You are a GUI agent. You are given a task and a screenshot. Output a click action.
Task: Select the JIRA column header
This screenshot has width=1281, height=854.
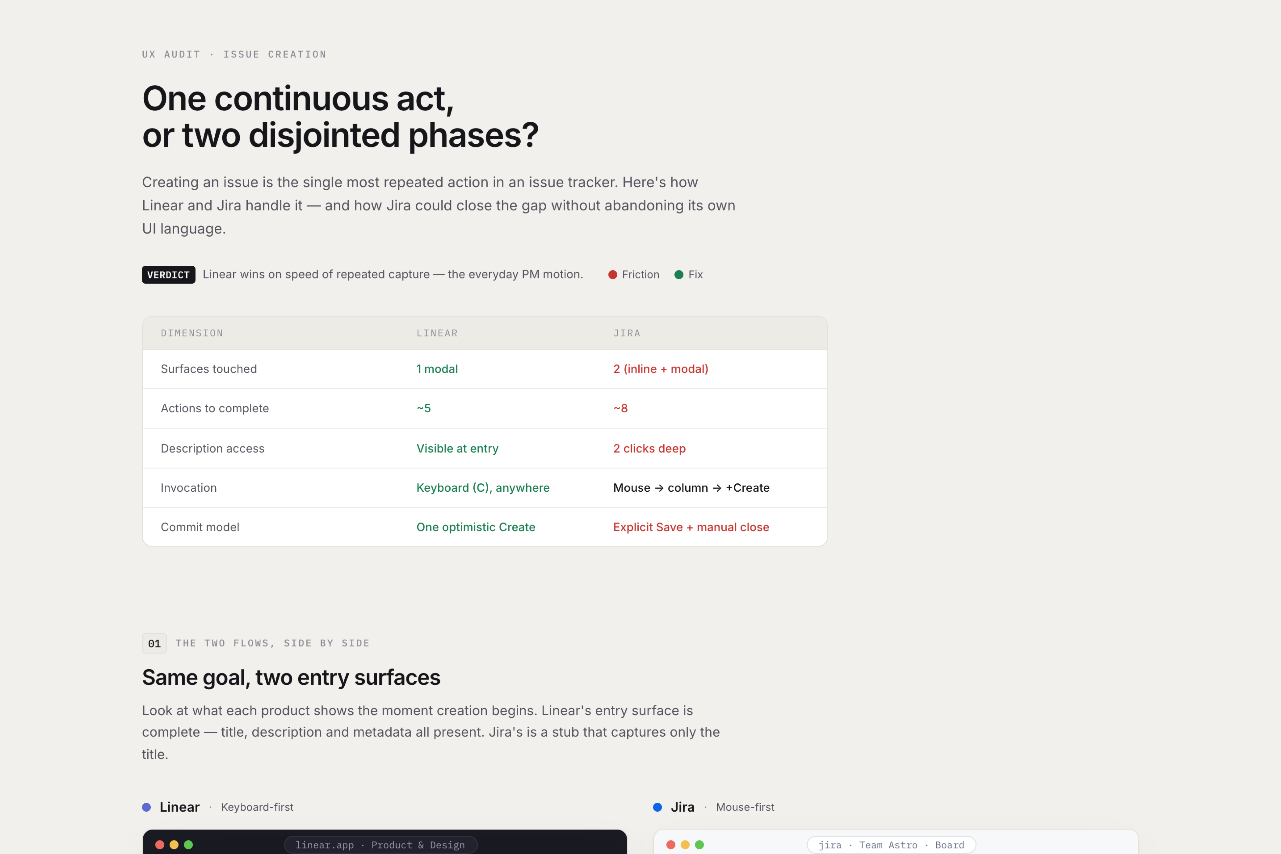tap(627, 333)
